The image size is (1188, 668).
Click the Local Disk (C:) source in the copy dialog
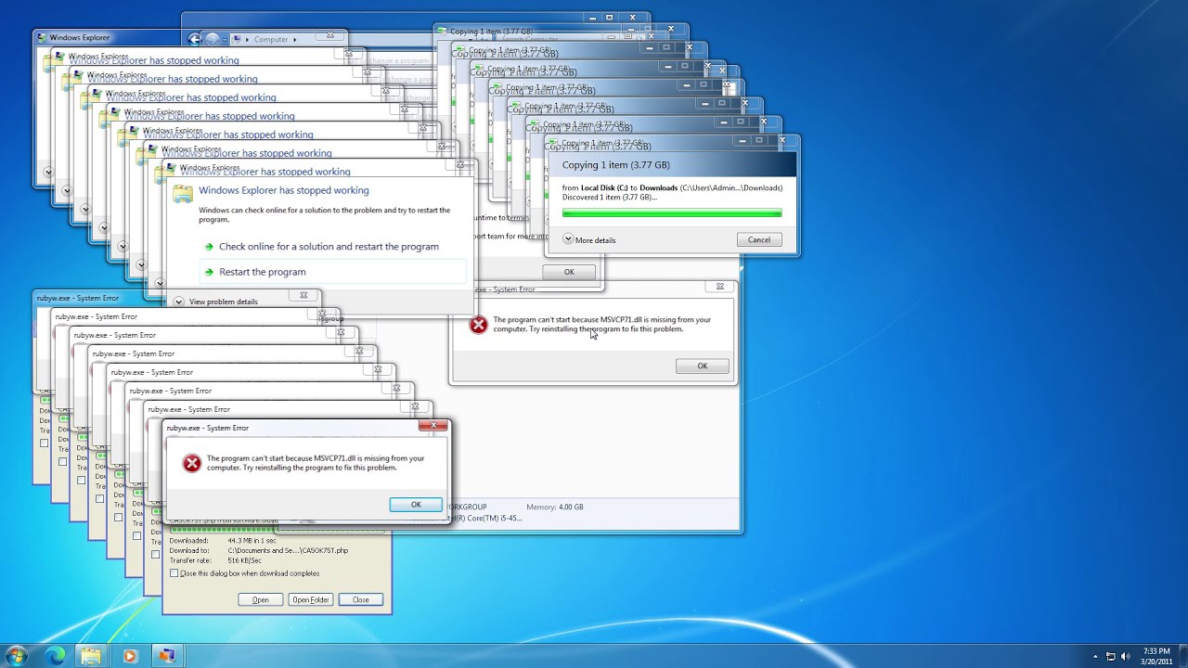click(x=604, y=187)
